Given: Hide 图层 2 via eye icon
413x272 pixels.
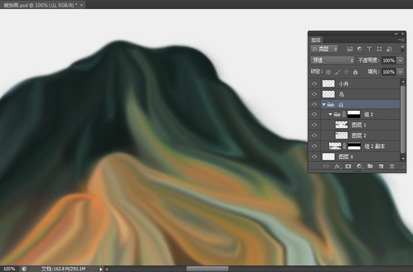Looking at the screenshot, I should (x=315, y=135).
